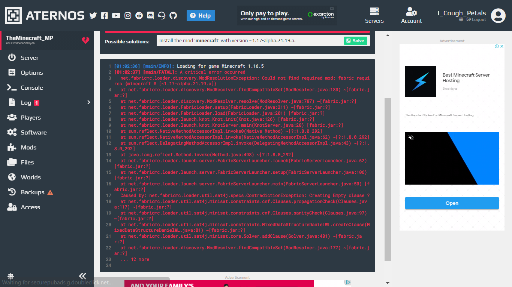Click the Open button in advertisement
The image size is (512, 287).
coord(452,203)
